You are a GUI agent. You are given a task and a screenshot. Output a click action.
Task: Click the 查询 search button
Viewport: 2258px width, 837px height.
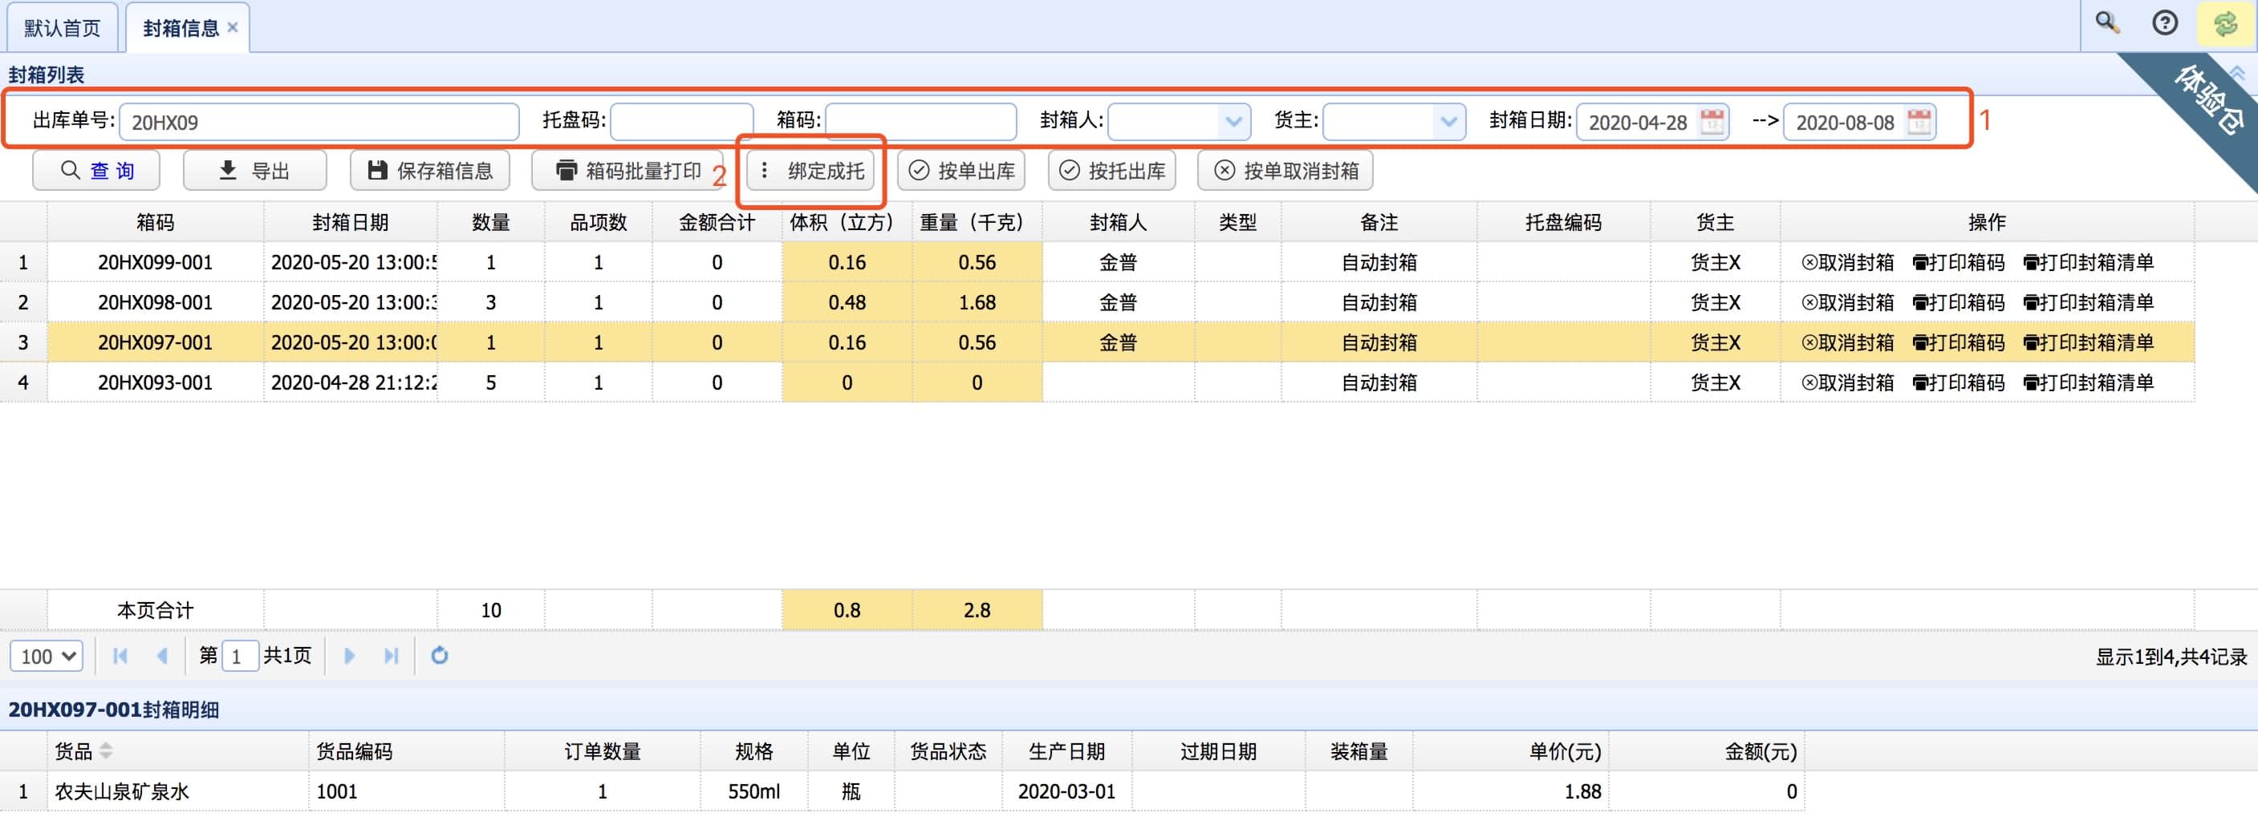coord(96,170)
